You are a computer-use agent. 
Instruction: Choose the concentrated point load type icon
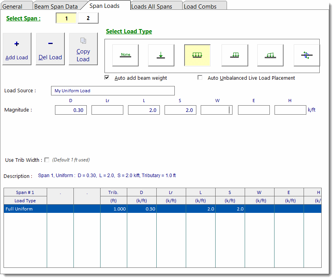(x=161, y=55)
